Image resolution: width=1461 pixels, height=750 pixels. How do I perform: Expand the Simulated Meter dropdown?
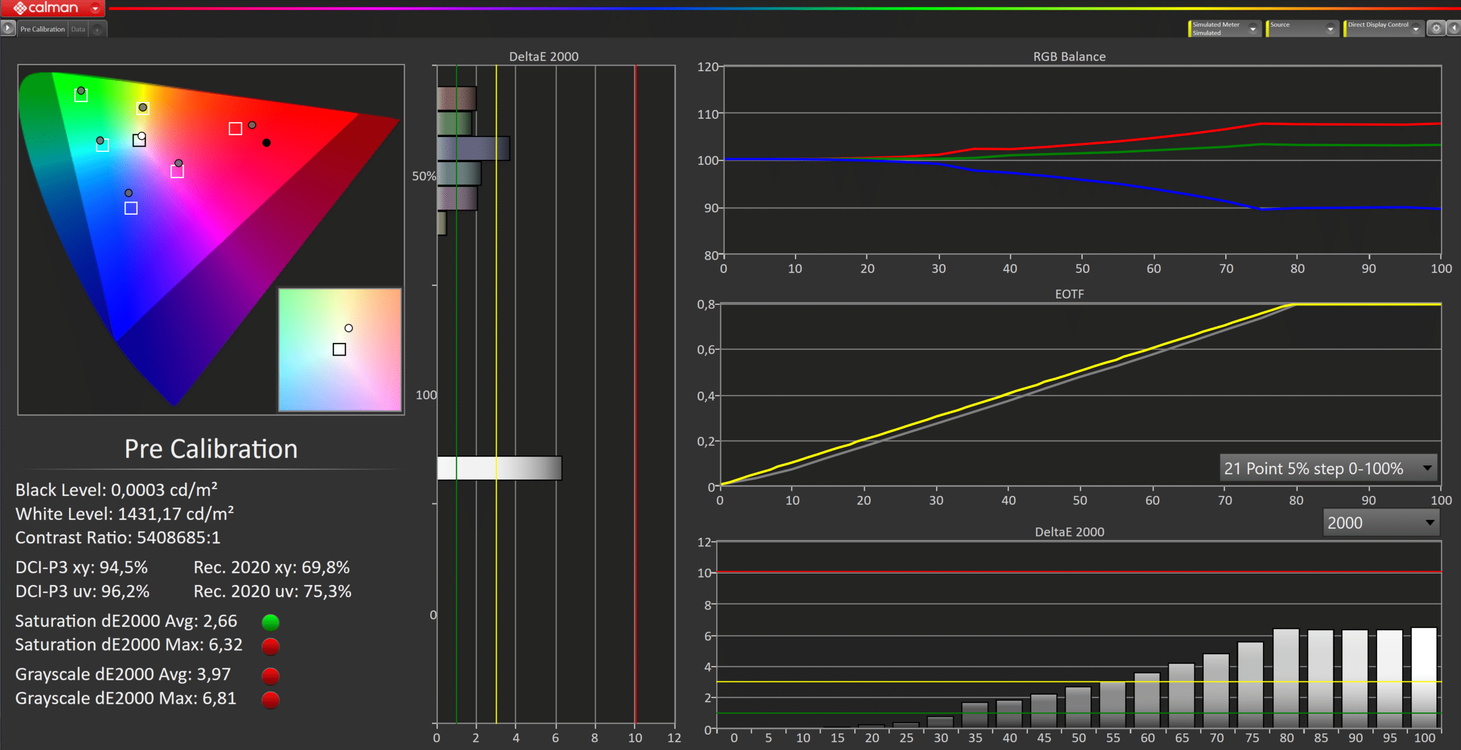click(1253, 29)
